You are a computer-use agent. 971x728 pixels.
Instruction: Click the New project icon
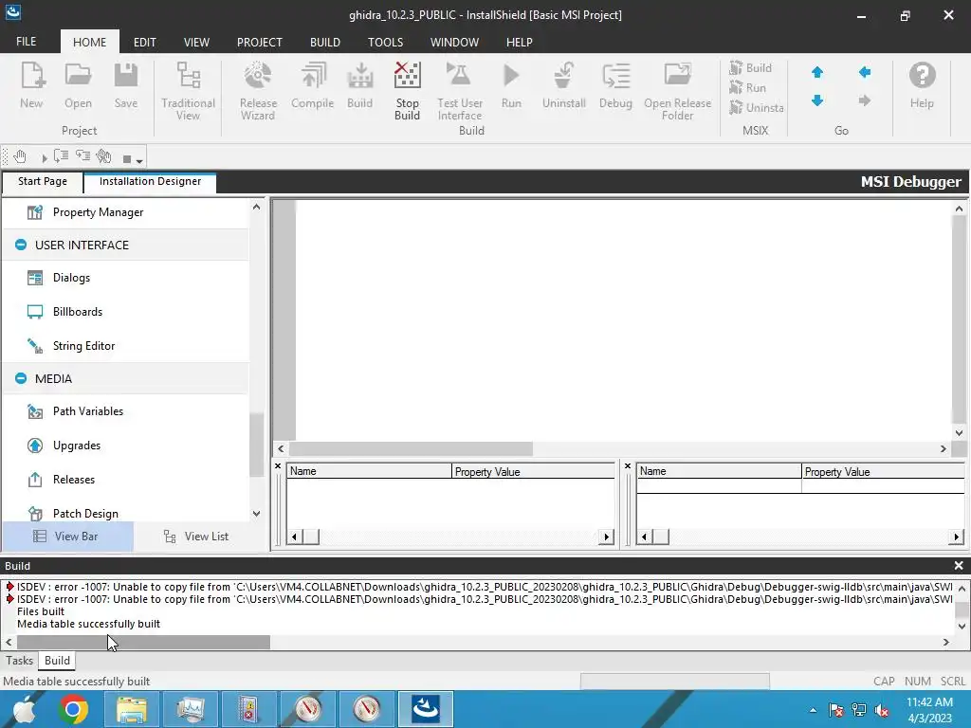tap(31, 86)
